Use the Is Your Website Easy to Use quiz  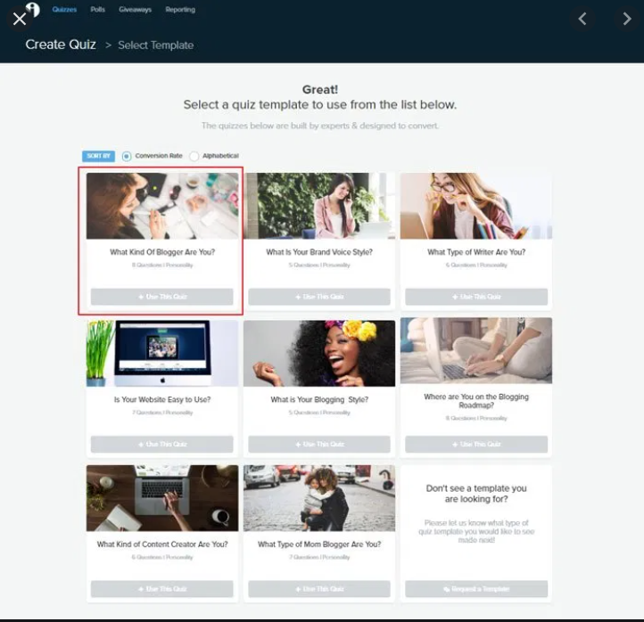(161, 445)
